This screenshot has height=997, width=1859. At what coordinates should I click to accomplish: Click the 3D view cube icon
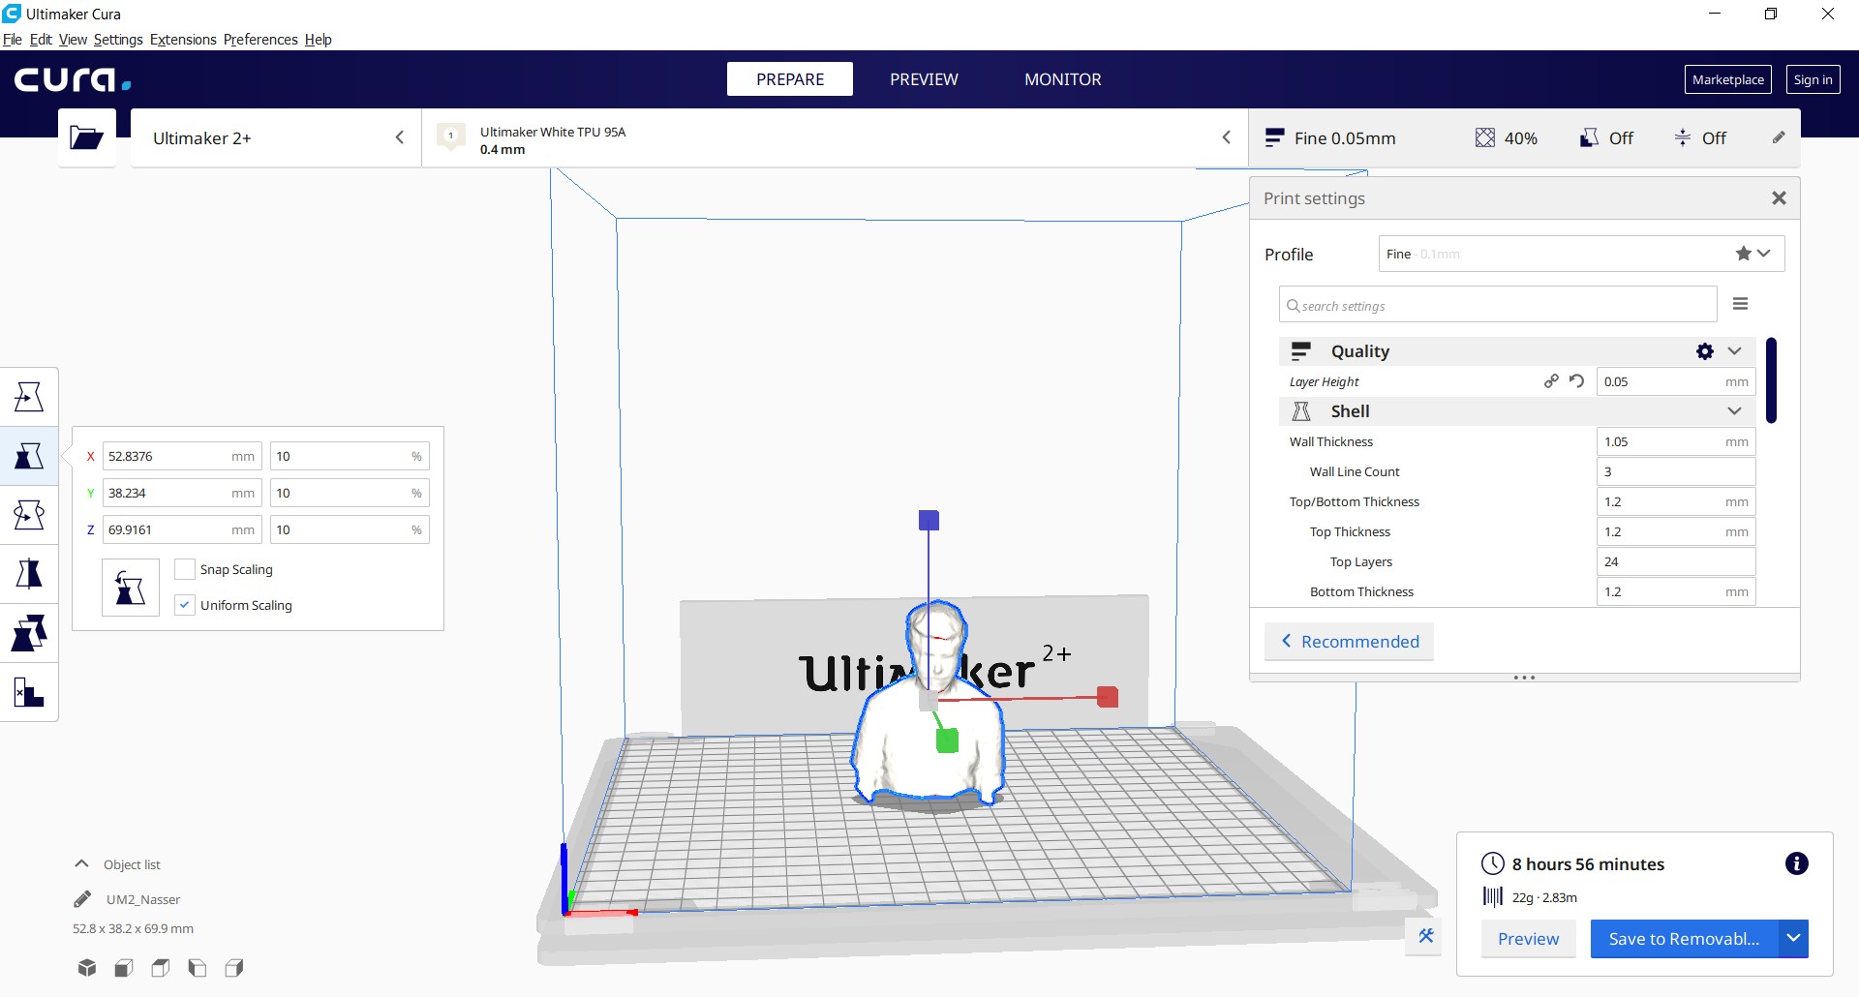pyautogui.click(x=87, y=967)
